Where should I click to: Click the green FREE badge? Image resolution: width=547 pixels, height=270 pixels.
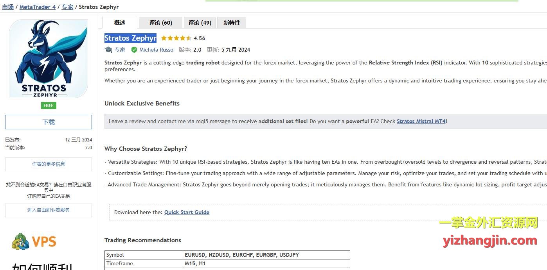pos(49,105)
